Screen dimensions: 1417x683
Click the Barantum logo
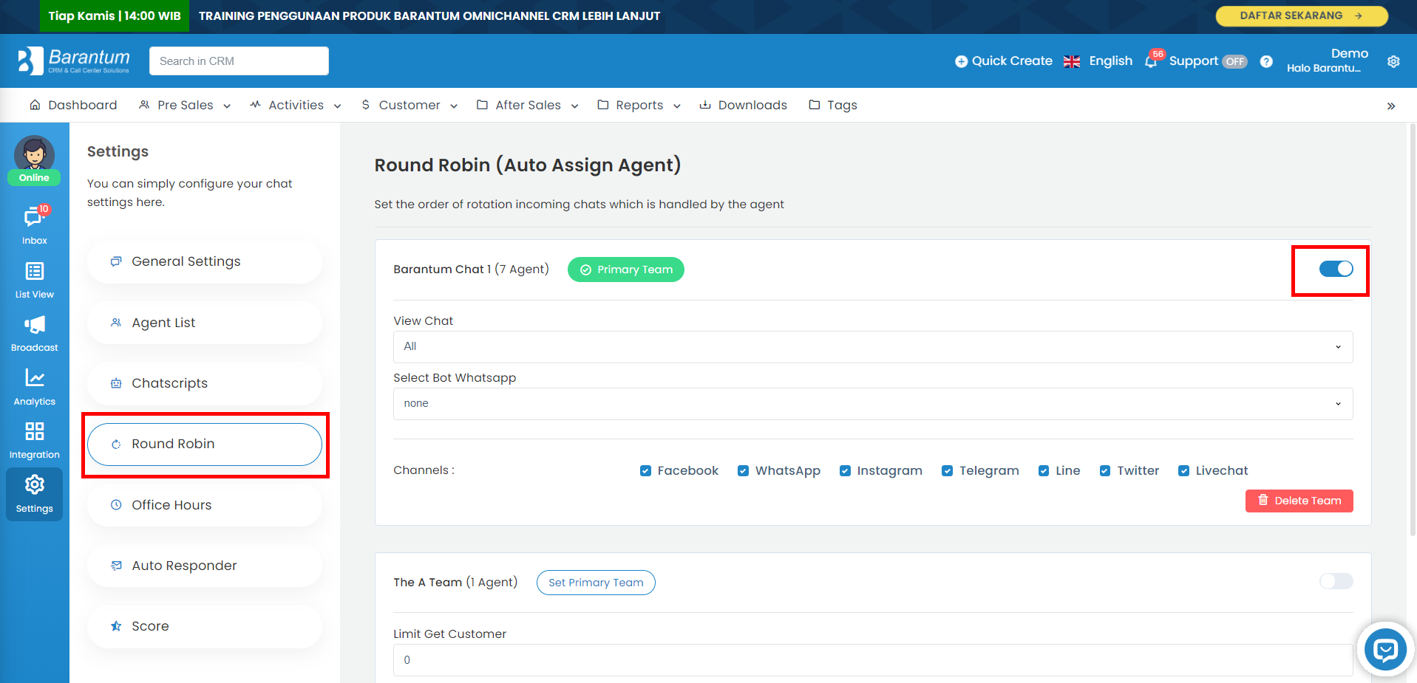tap(74, 61)
